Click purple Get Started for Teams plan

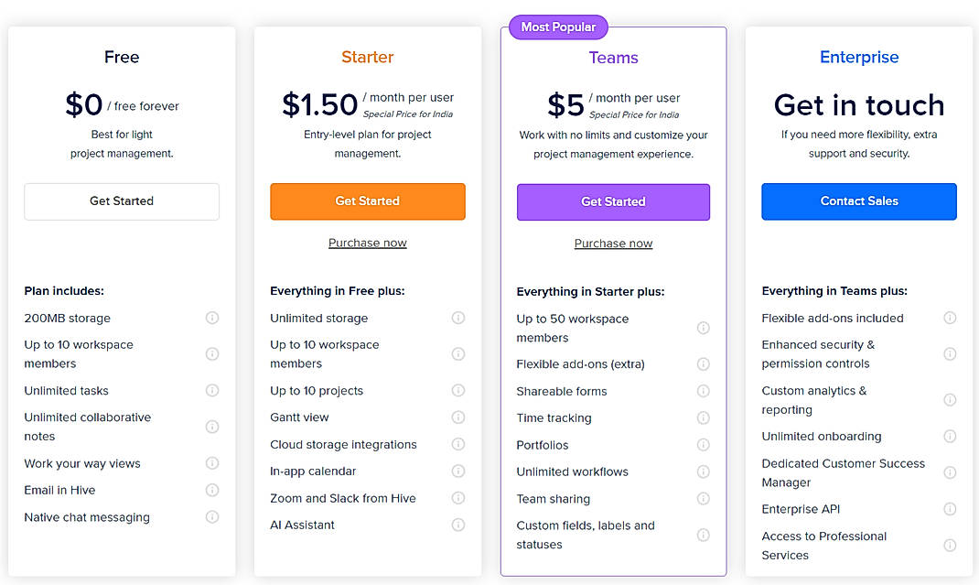pyautogui.click(x=613, y=202)
